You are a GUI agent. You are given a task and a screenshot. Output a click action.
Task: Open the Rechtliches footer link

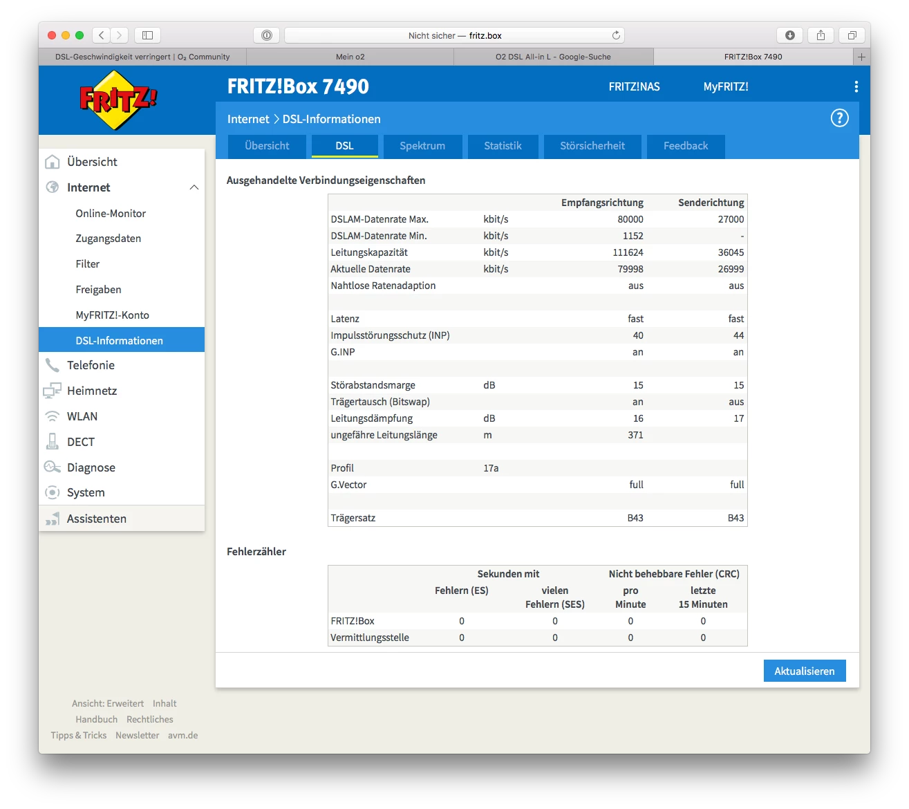(150, 719)
